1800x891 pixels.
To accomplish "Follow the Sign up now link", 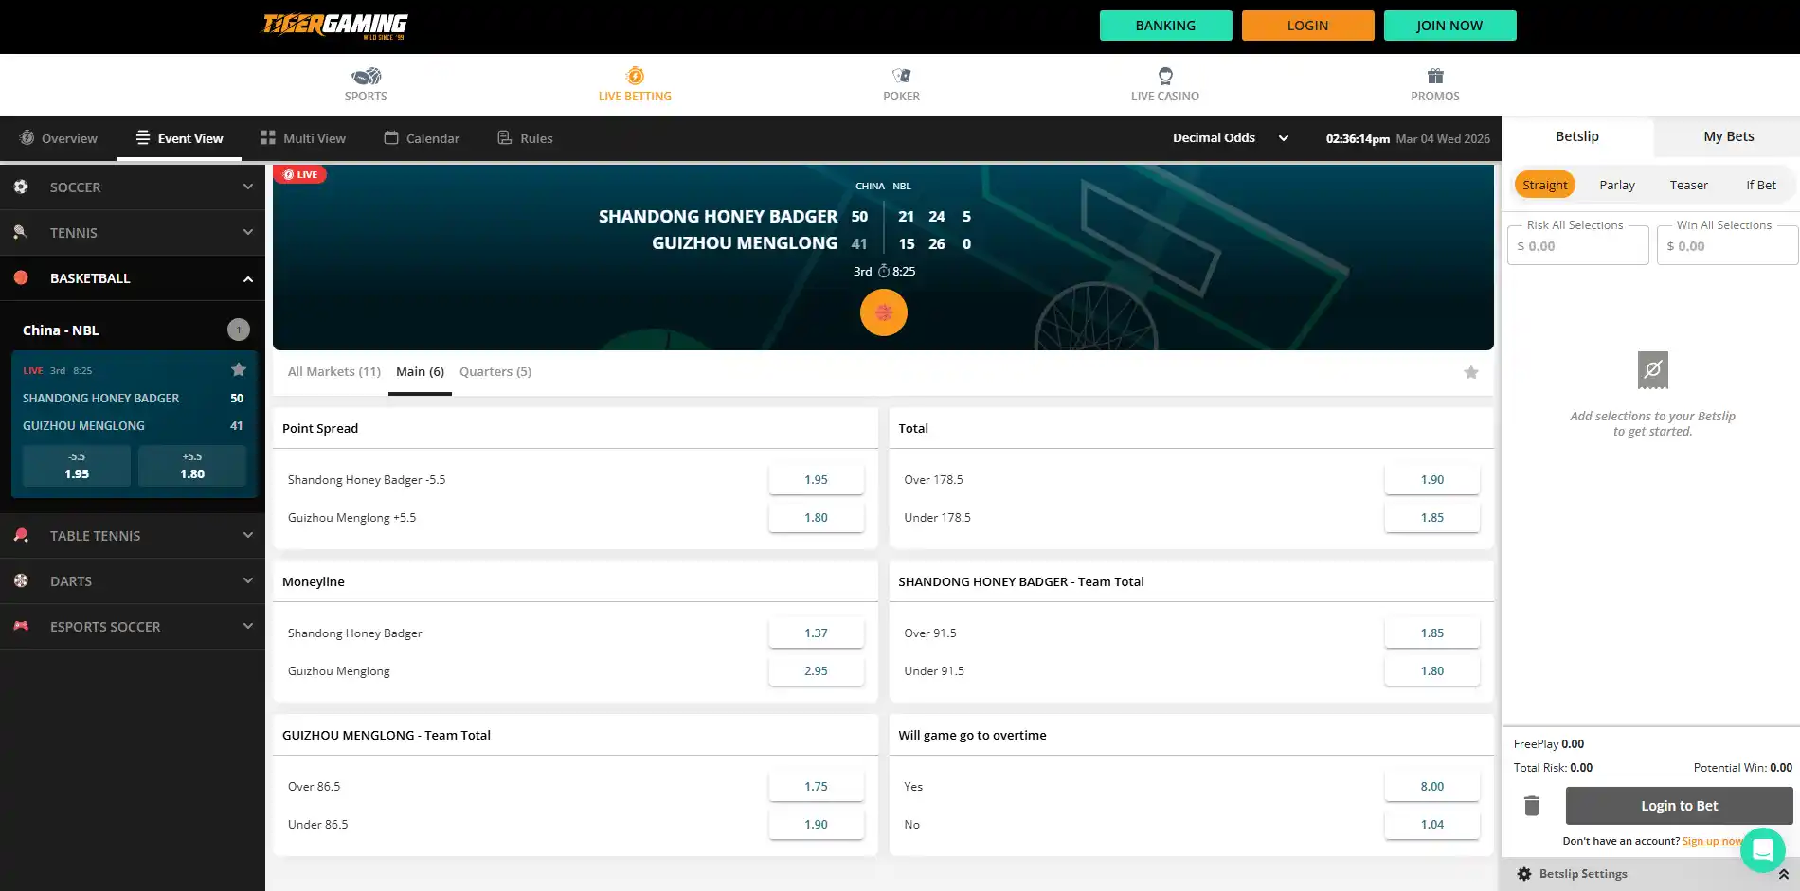I will point(1713,841).
